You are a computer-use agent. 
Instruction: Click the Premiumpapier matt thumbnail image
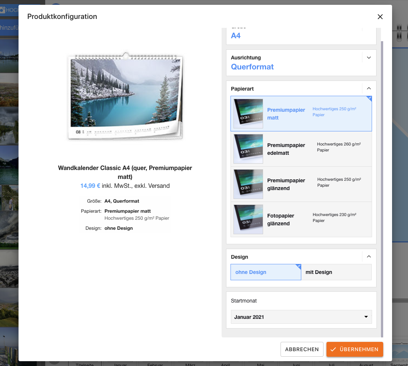pos(248,114)
